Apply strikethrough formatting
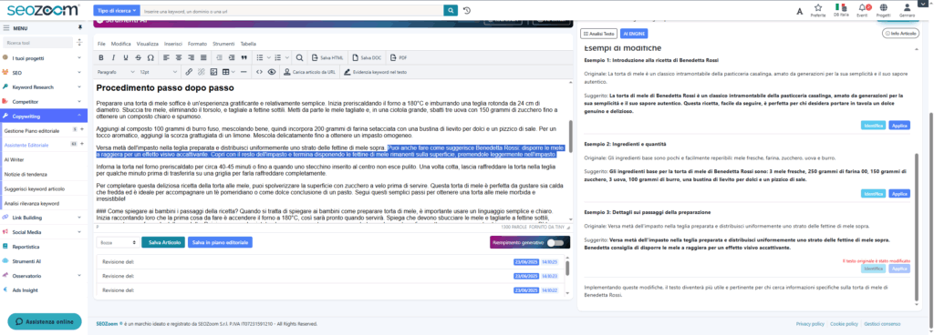The image size is (934, 335). coord(138,57)
